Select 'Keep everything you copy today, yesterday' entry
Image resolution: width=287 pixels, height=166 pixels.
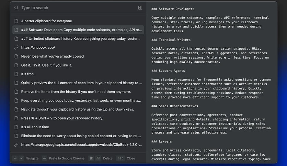(x=78, y=100)
